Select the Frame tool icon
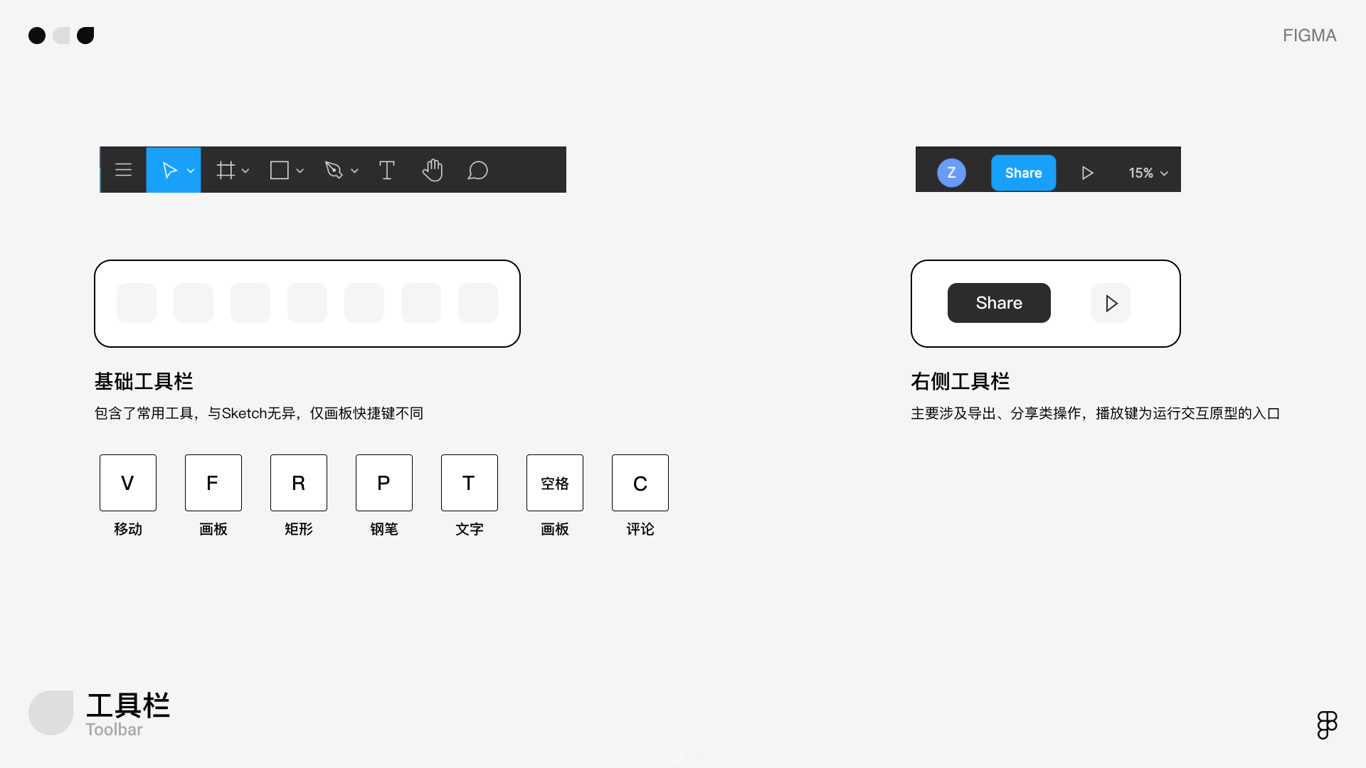 (226, 171)
